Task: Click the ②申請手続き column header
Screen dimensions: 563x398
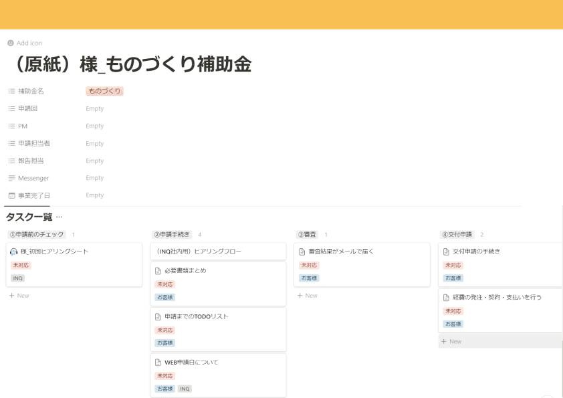Action: click(x=172, y=235)
